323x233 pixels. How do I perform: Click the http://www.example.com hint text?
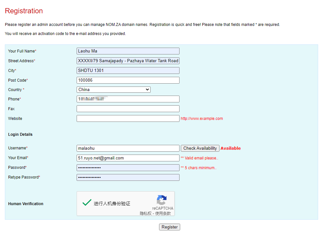pyautogui.click(x=202, y=119)
